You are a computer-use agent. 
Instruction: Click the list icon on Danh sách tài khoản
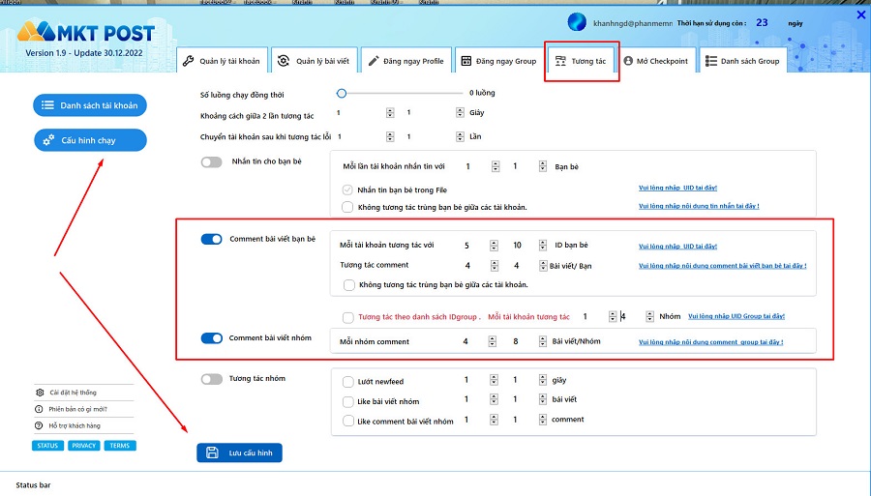(x=47, y=105)
